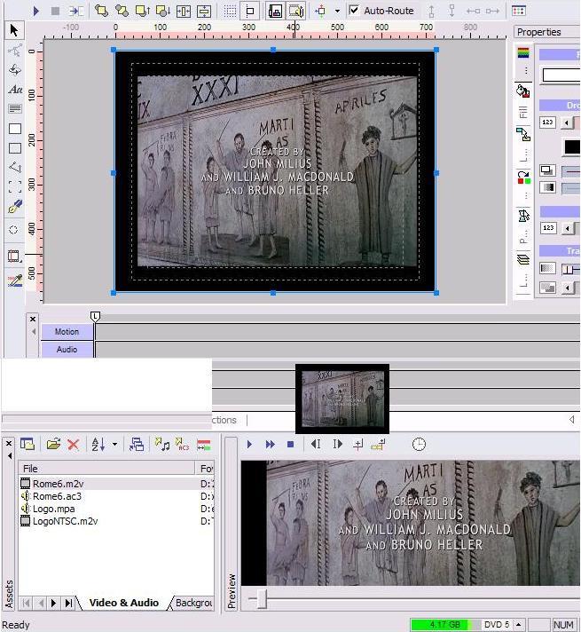Select the Audio track label
Viewport: 581px width, 632px height.
click(x=67, y=349)
